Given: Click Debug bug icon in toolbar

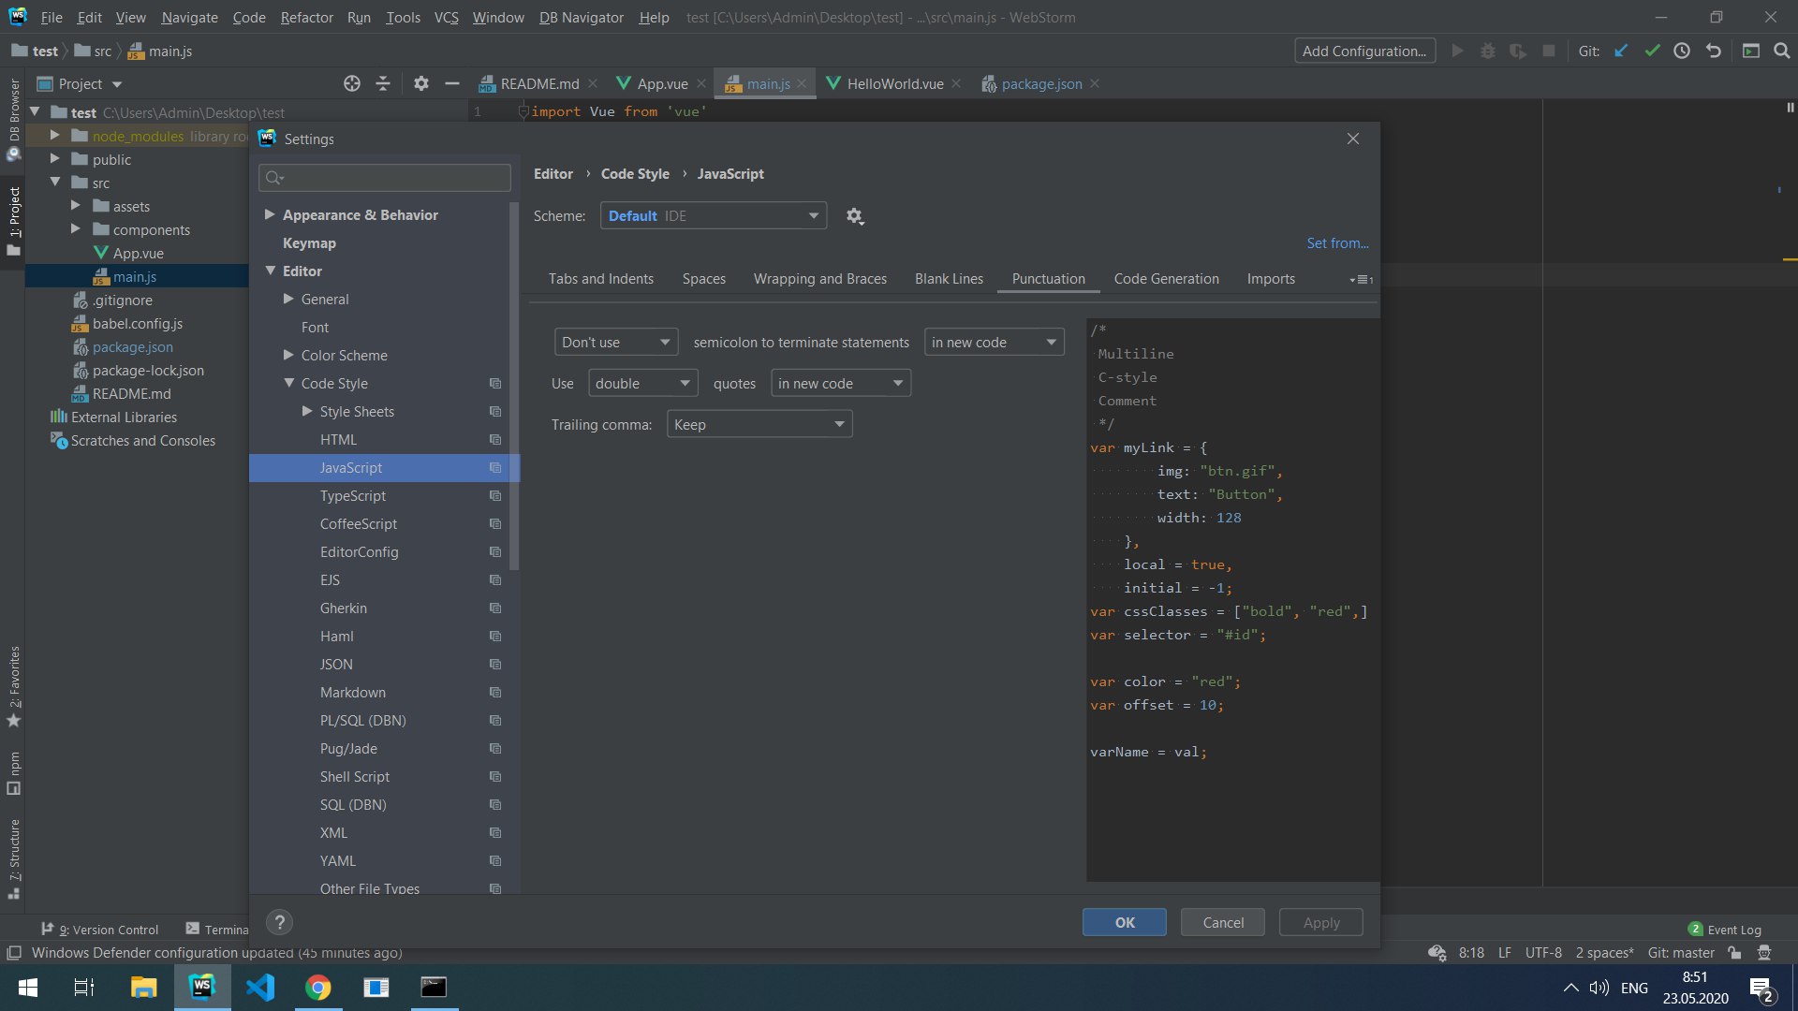Looking at the screenshot, I should click(1487, 51).
